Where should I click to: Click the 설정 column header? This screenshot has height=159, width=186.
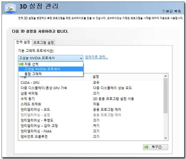point(96,77)
